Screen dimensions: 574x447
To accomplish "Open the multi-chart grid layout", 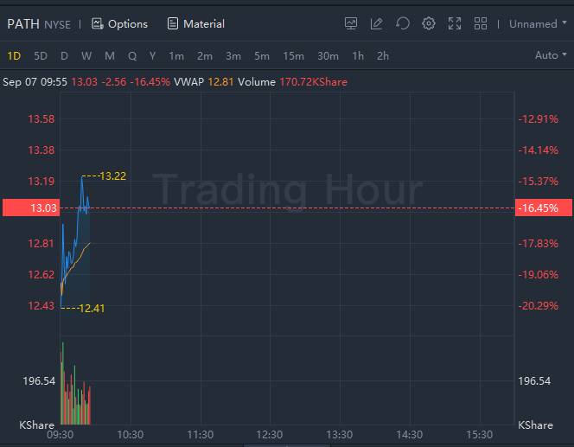I will click(x=481, y=23).
